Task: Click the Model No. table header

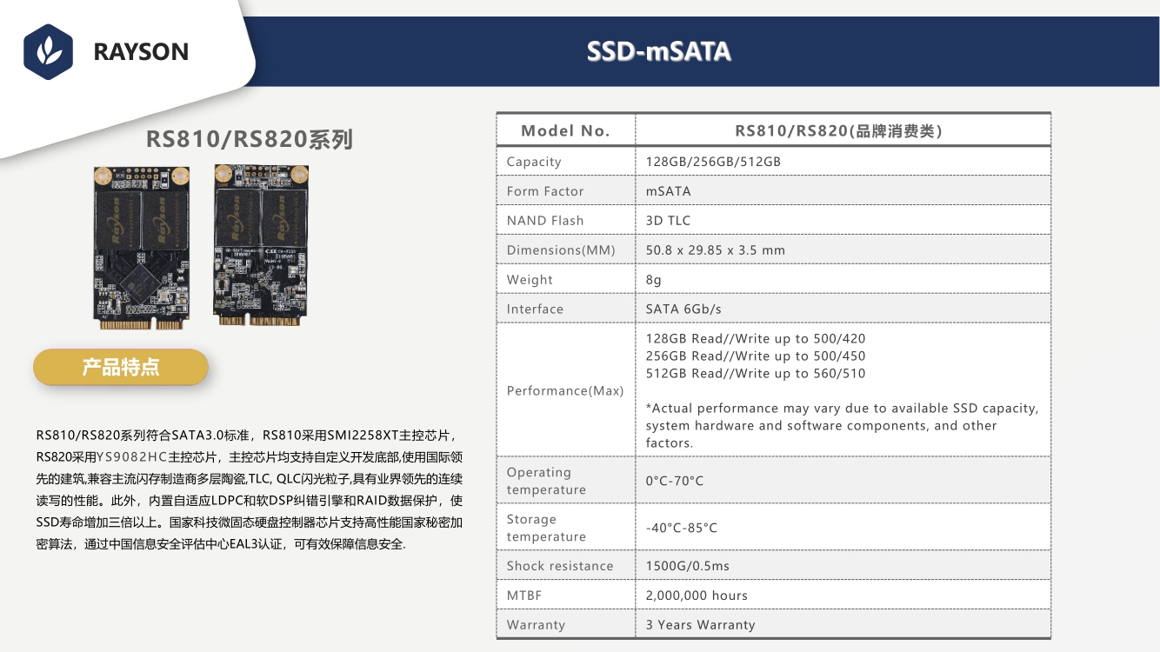Action: [565, 131]
